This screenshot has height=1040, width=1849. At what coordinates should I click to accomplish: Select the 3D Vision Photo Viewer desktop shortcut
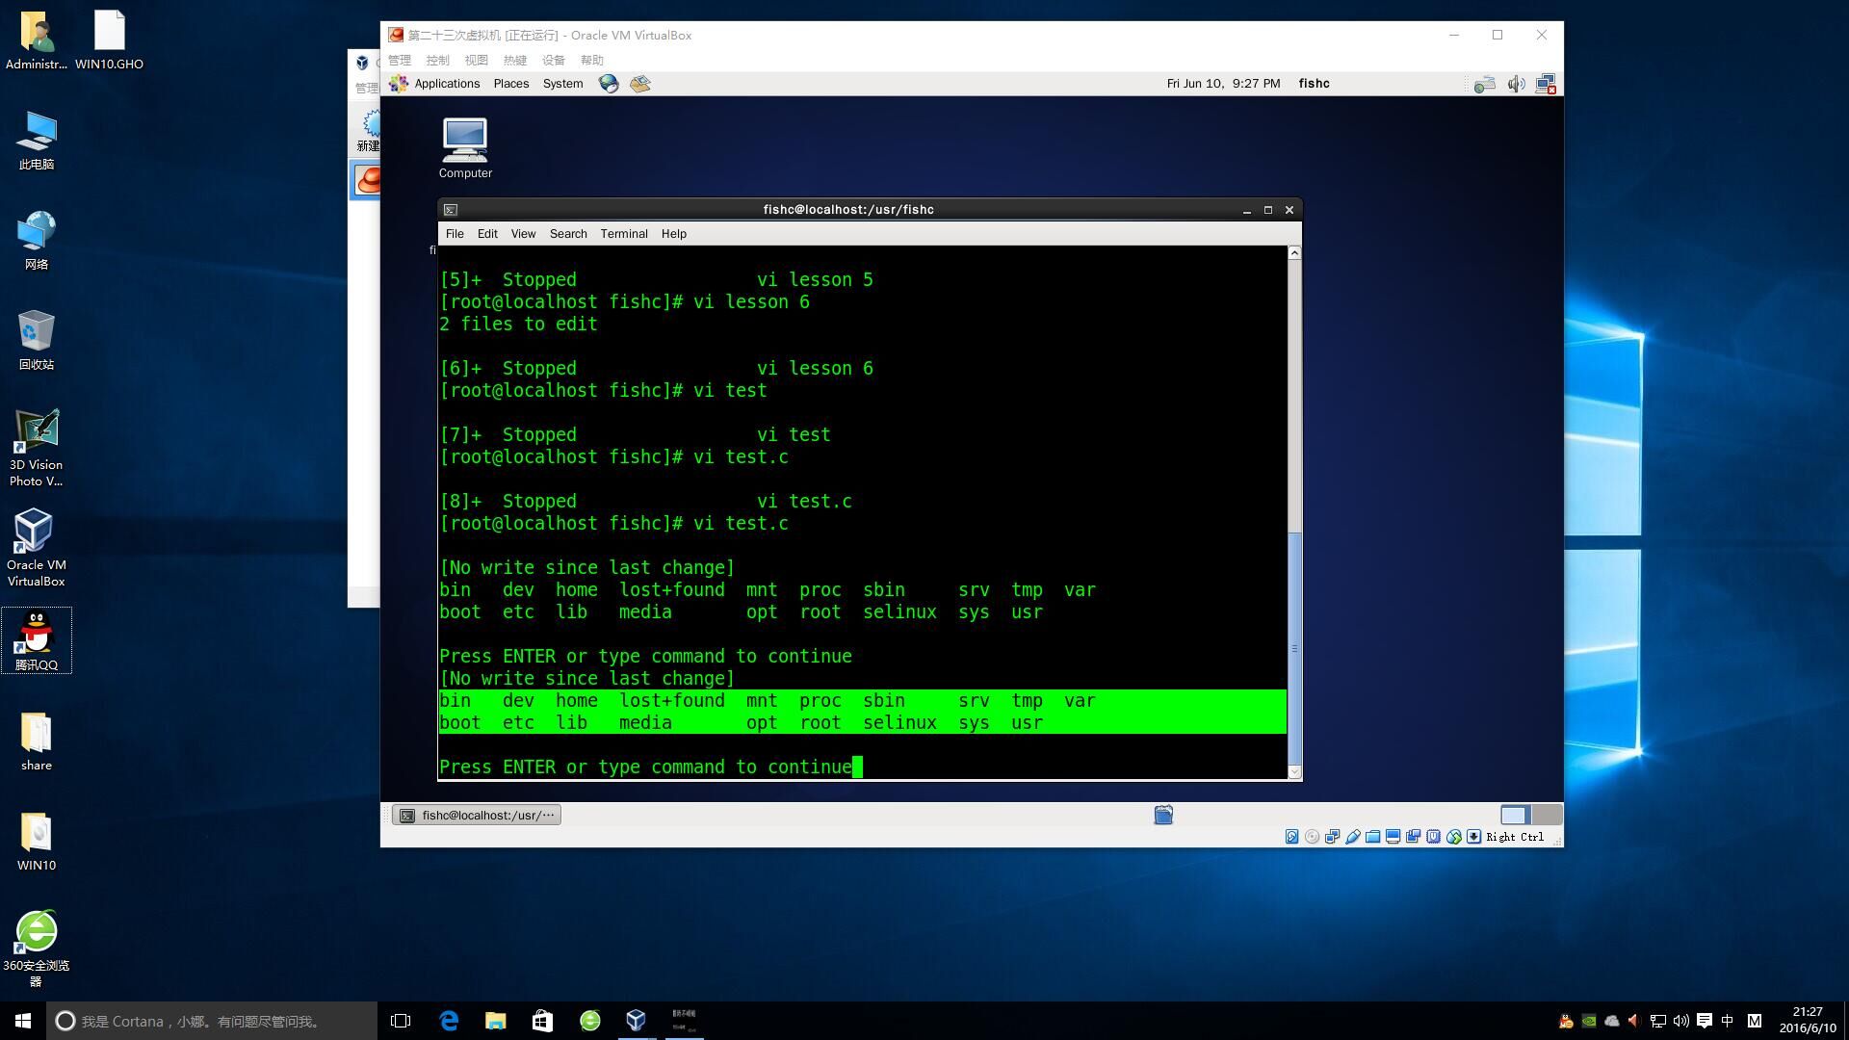pos(36,448)
